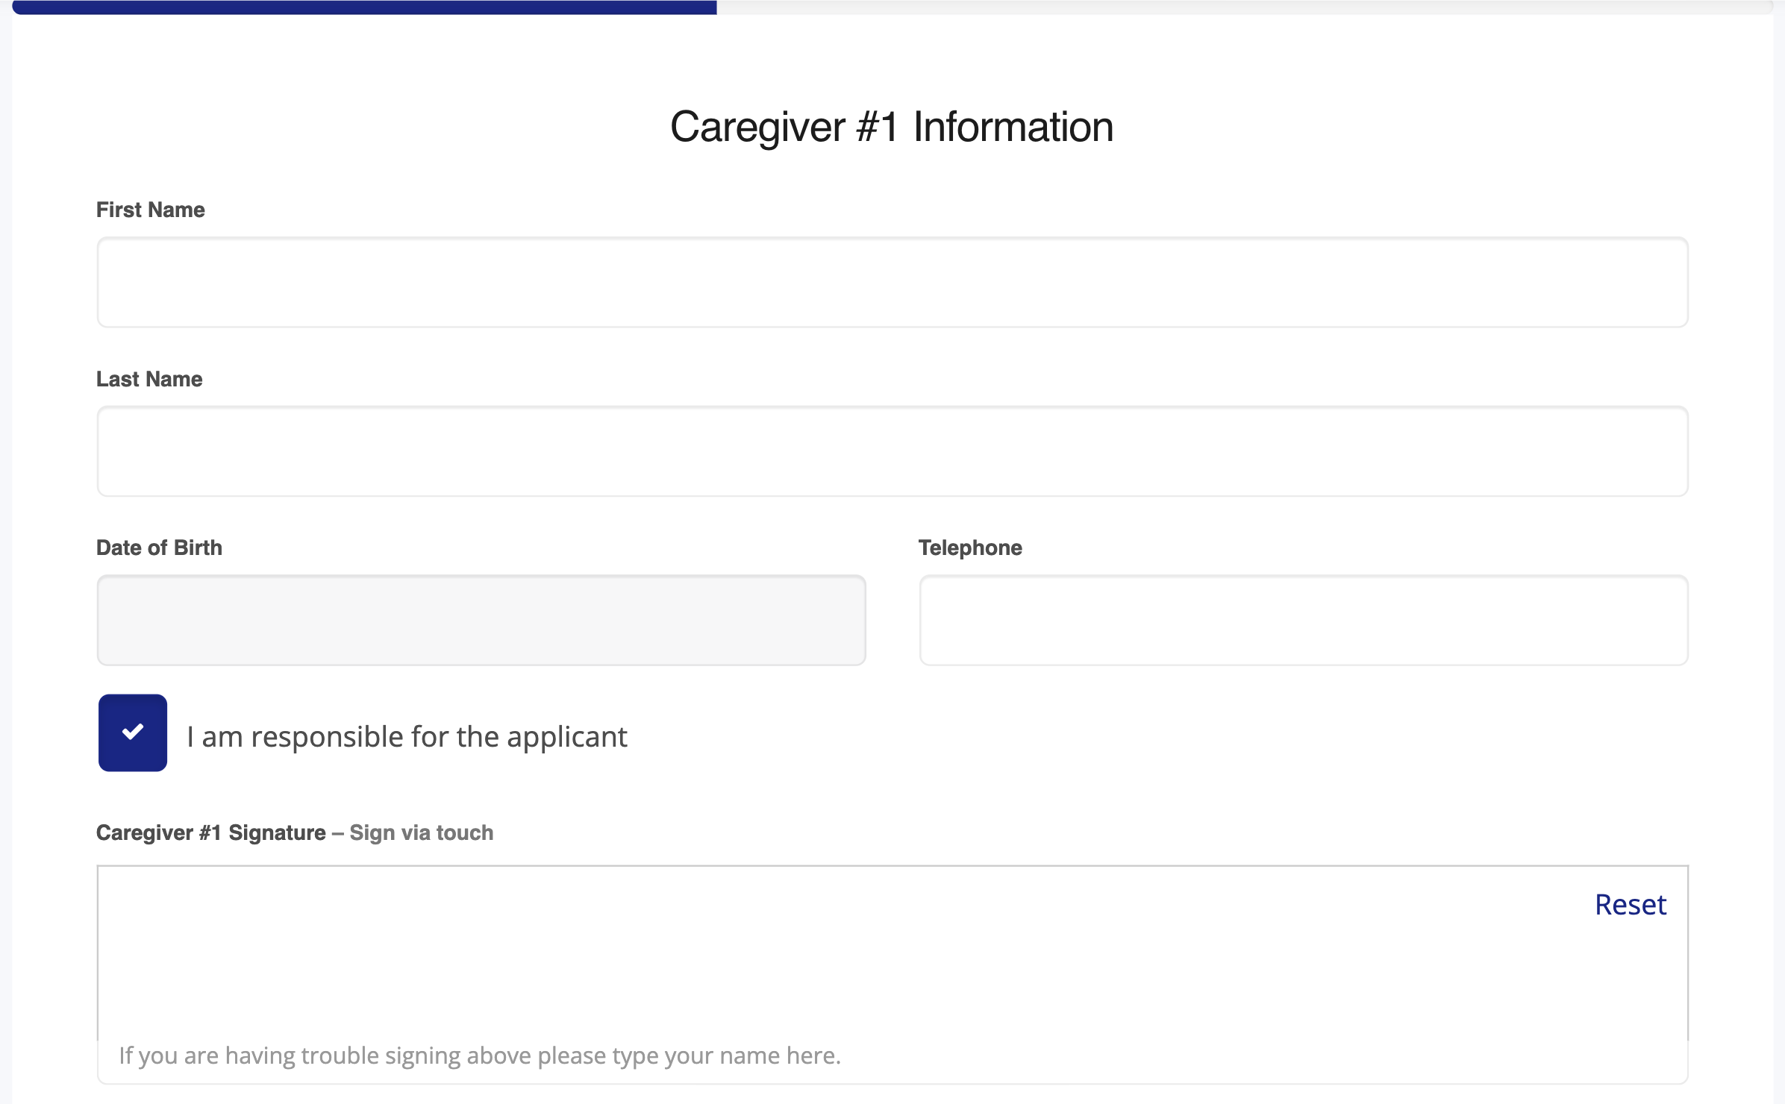Click the 'Date of Birth' label
1785x1104 pixels.
pos(159,548)
